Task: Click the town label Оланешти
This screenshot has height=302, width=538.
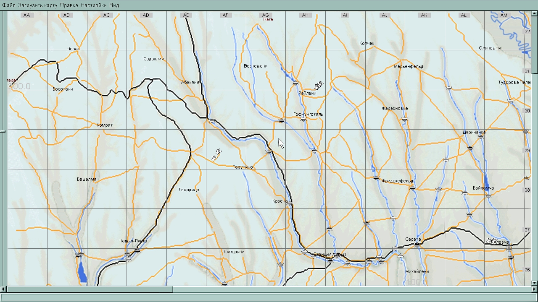Action: (x=490, y=48)
